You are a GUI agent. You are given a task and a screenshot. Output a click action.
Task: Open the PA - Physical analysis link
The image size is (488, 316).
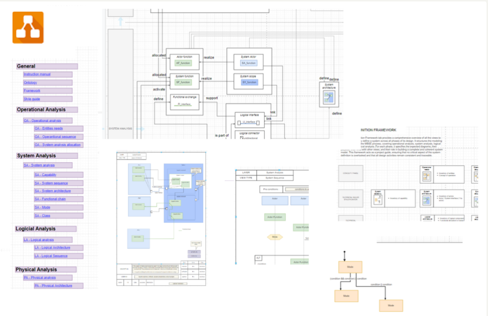tap(40, 277)
